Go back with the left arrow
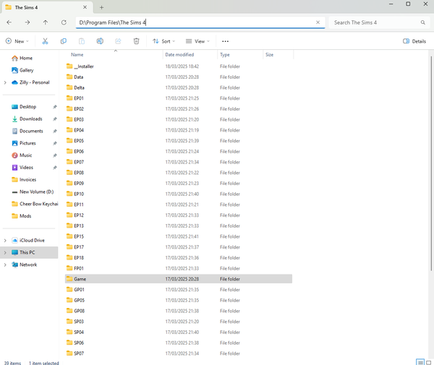 click(9, 22)
